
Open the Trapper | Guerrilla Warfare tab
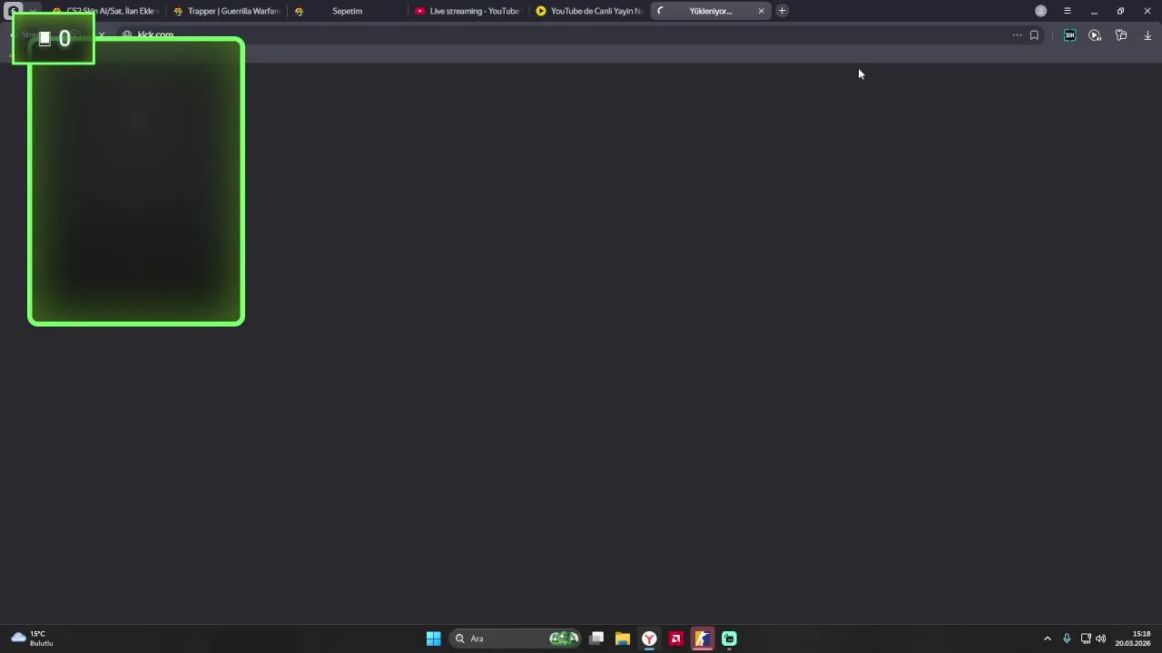coord(225,11)
